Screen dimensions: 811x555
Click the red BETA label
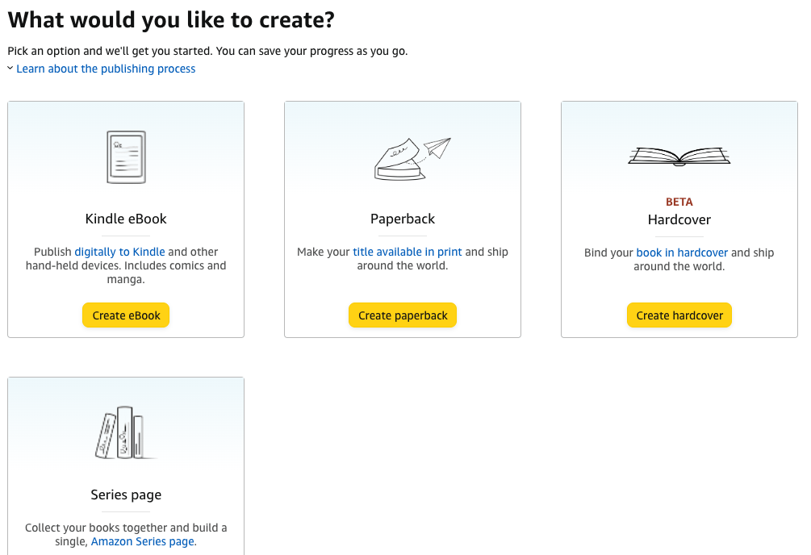click(x=679, y=202)
